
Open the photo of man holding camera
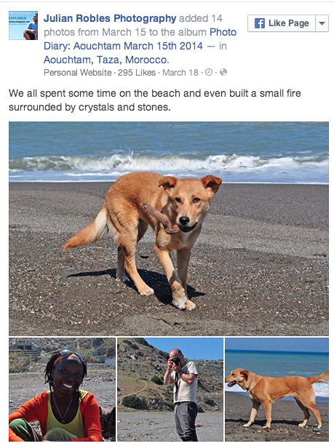[170, 389]
